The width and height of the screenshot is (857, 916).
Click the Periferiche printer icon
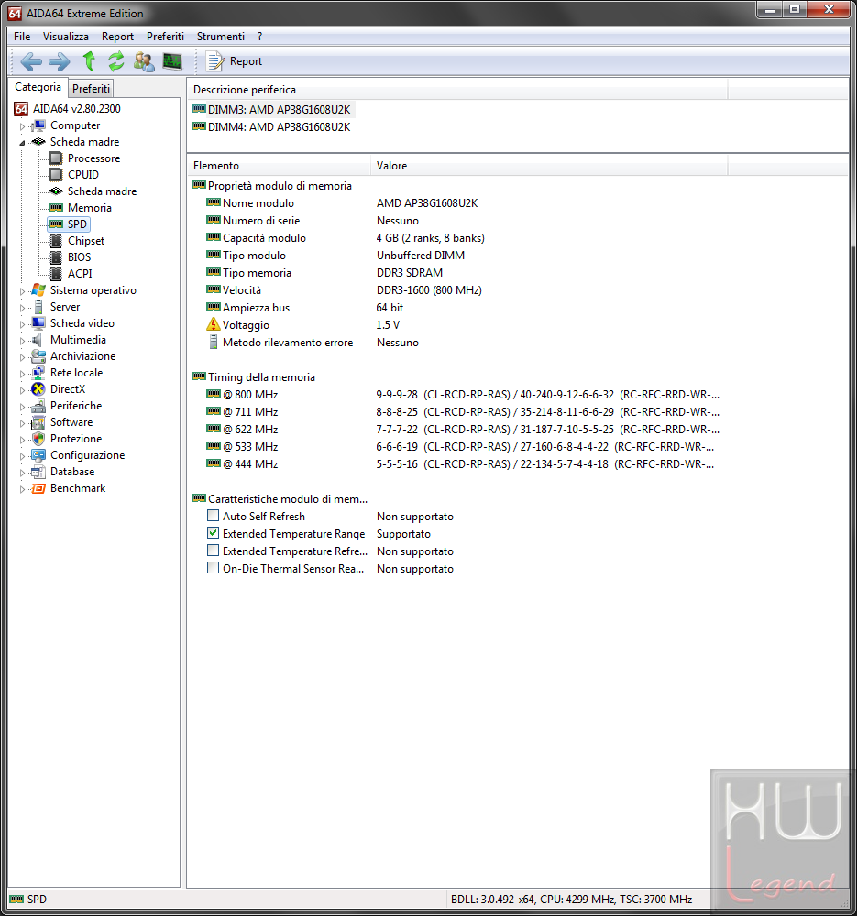(38, 406)
